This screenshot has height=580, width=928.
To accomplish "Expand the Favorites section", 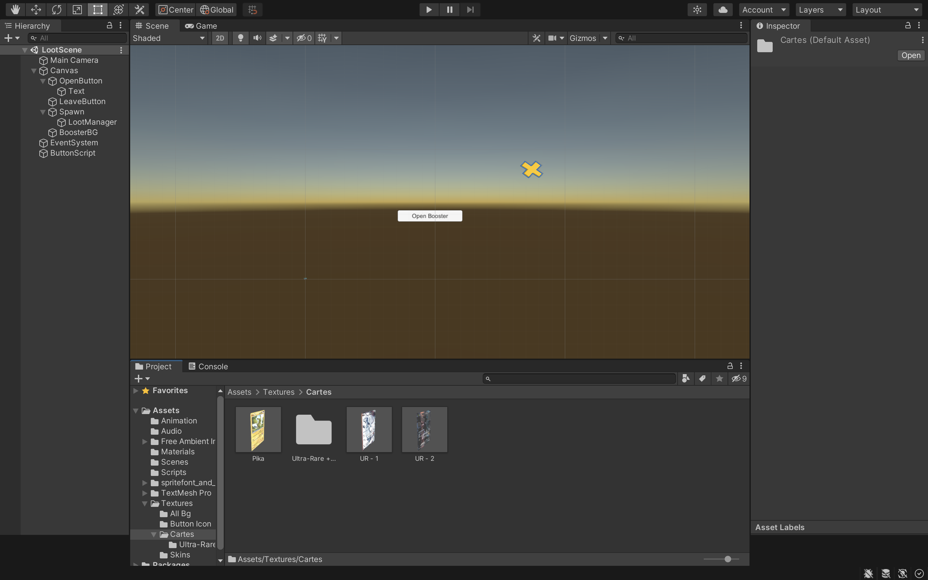I will coord(136,391).
